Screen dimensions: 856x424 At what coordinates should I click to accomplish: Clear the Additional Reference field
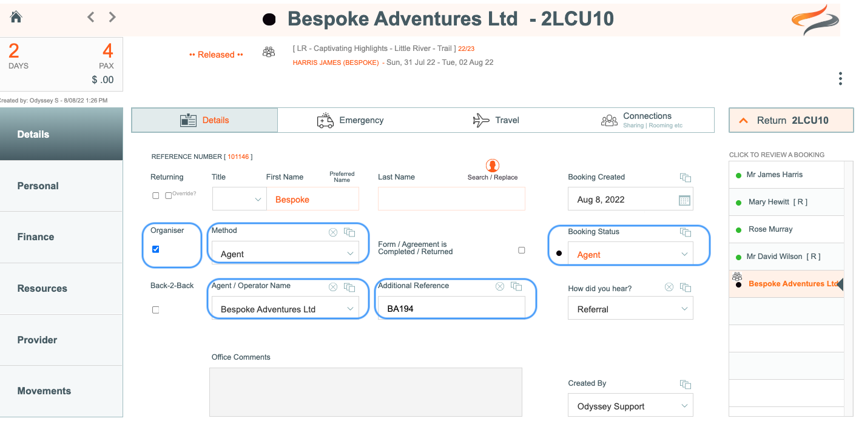tap(500, 286)
